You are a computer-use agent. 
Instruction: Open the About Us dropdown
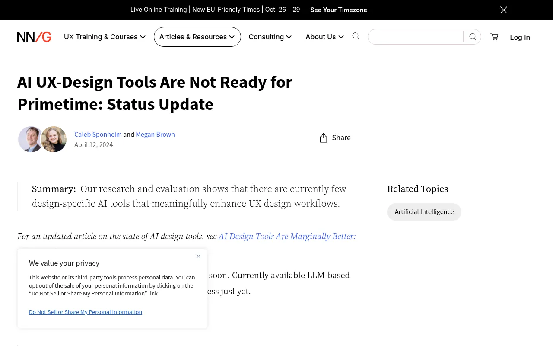(x=324, y=37)
